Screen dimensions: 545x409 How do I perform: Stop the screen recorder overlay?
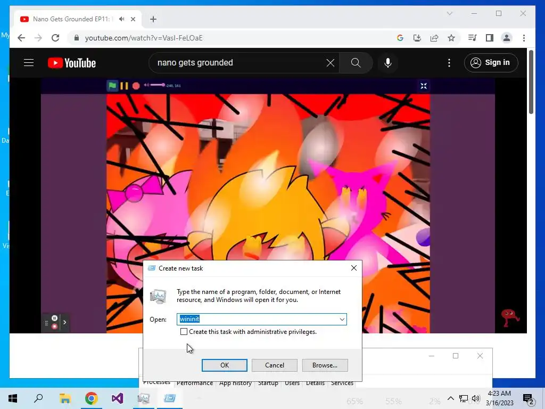(55, 326)
